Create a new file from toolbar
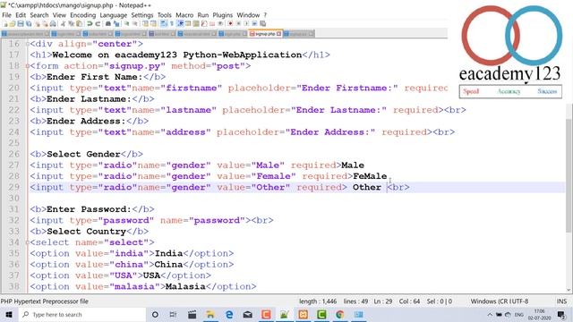573x322 pixels. point(5,24)
